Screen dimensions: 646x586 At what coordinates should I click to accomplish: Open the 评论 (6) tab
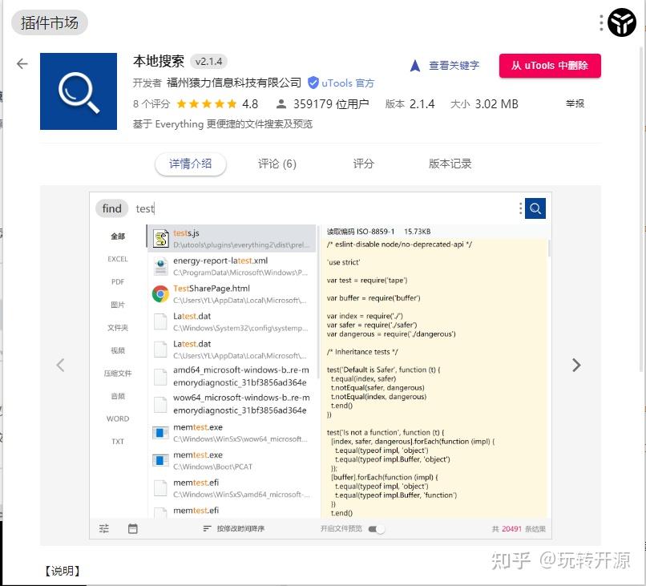277,163
